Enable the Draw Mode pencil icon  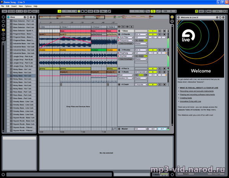tap(110, 11)
